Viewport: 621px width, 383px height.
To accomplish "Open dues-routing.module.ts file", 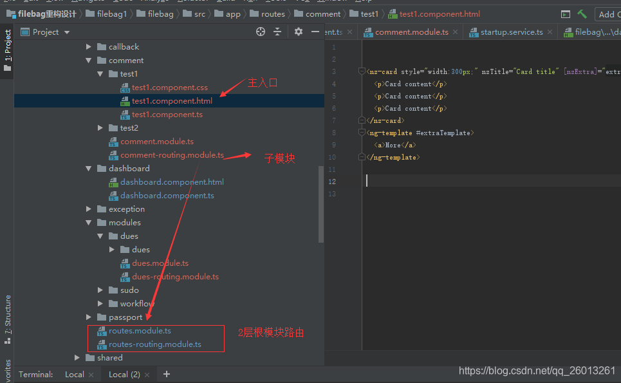I will pos(175,276).
